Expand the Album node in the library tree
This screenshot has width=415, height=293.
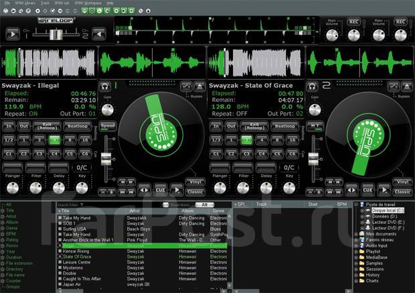coord(3,223)
